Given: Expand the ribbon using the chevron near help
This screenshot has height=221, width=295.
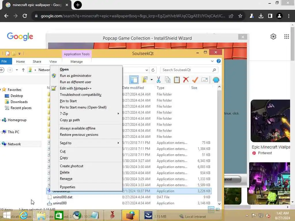Looking at the screenshot, I should tap(212, 61).
